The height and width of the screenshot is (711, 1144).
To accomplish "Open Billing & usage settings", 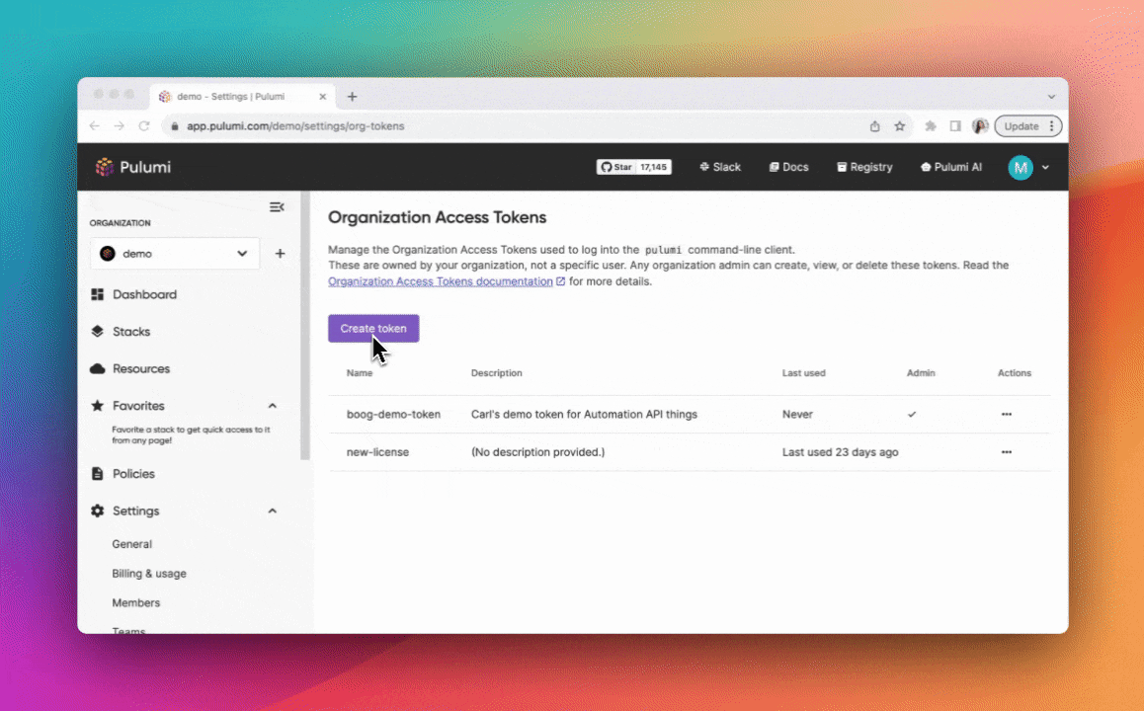I will 149,573.
